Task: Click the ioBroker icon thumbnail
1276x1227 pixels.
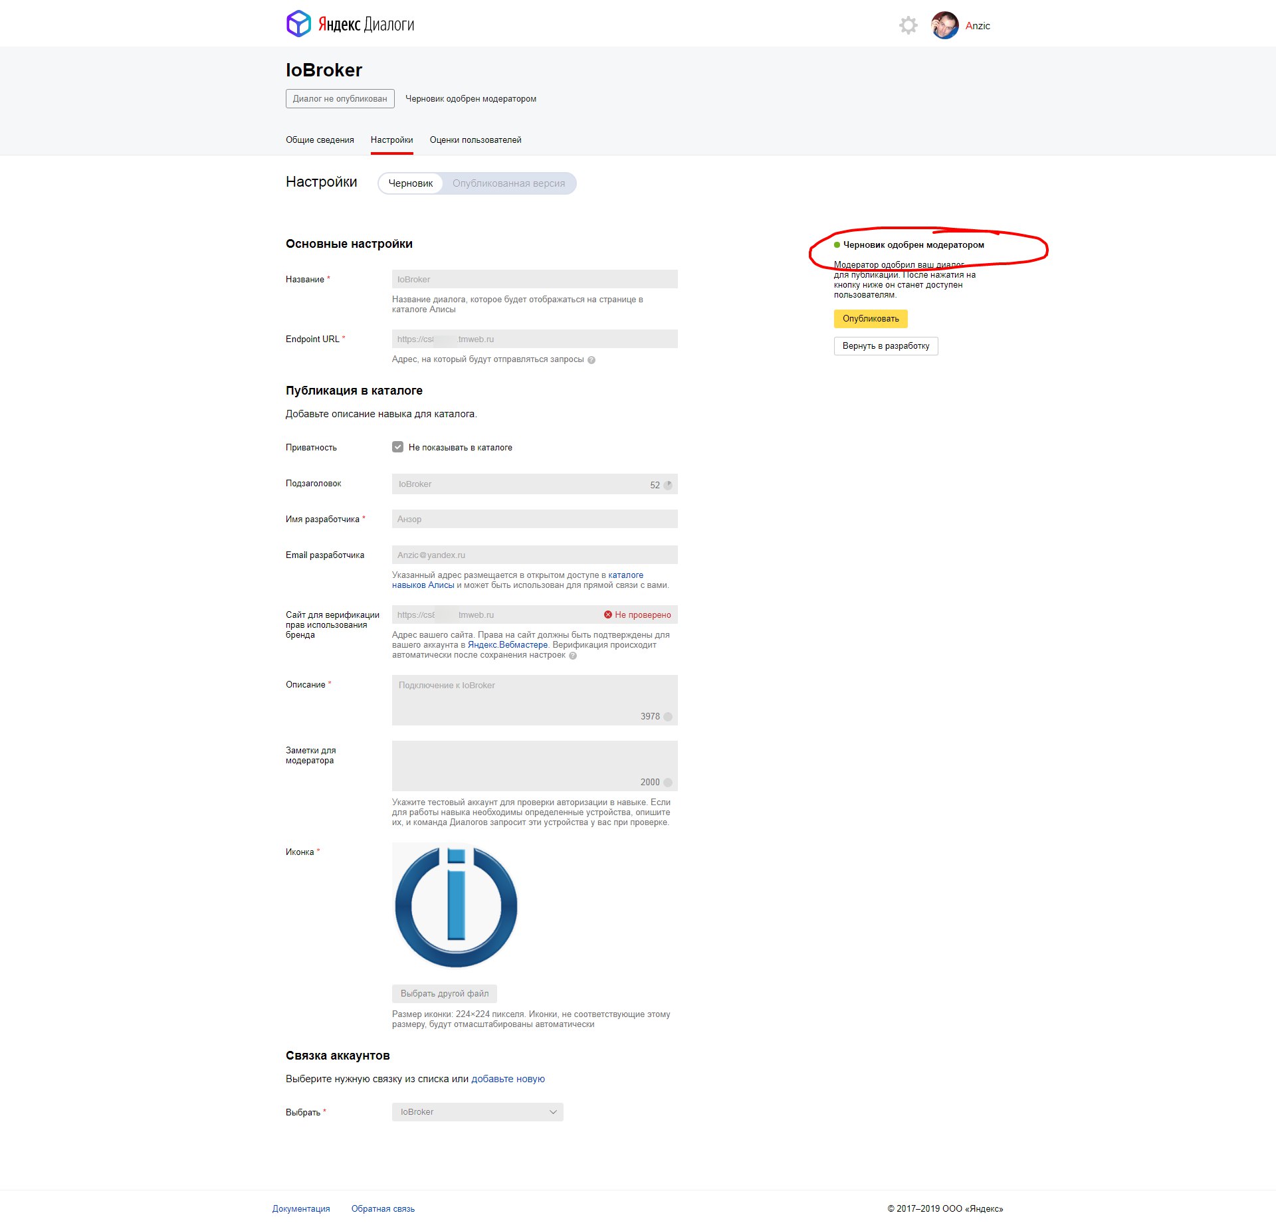Action: coord(456,906)
